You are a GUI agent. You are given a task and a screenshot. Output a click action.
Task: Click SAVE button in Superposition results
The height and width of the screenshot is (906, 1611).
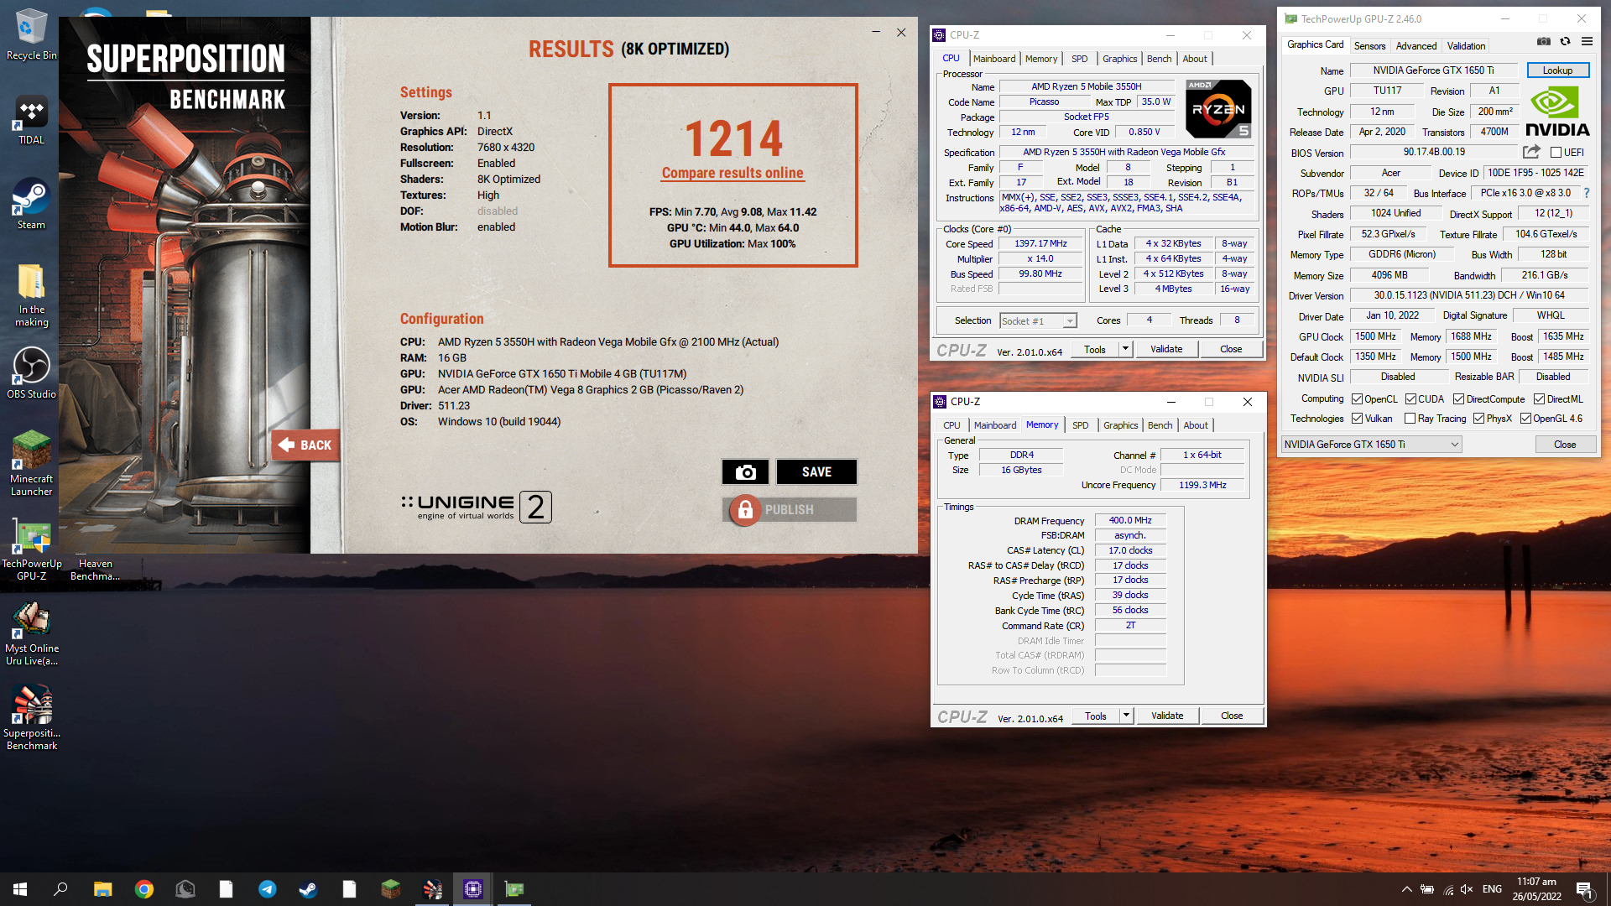[x=816, y=472]
